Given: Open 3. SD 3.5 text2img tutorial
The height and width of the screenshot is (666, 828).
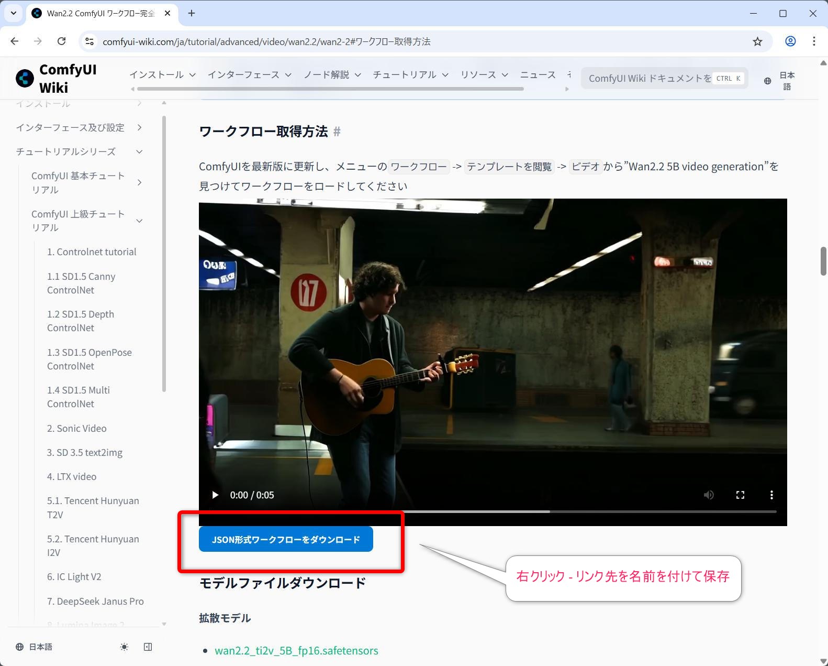Looking at the screenshot, I should pyautogui.click(x=85, y=453).
